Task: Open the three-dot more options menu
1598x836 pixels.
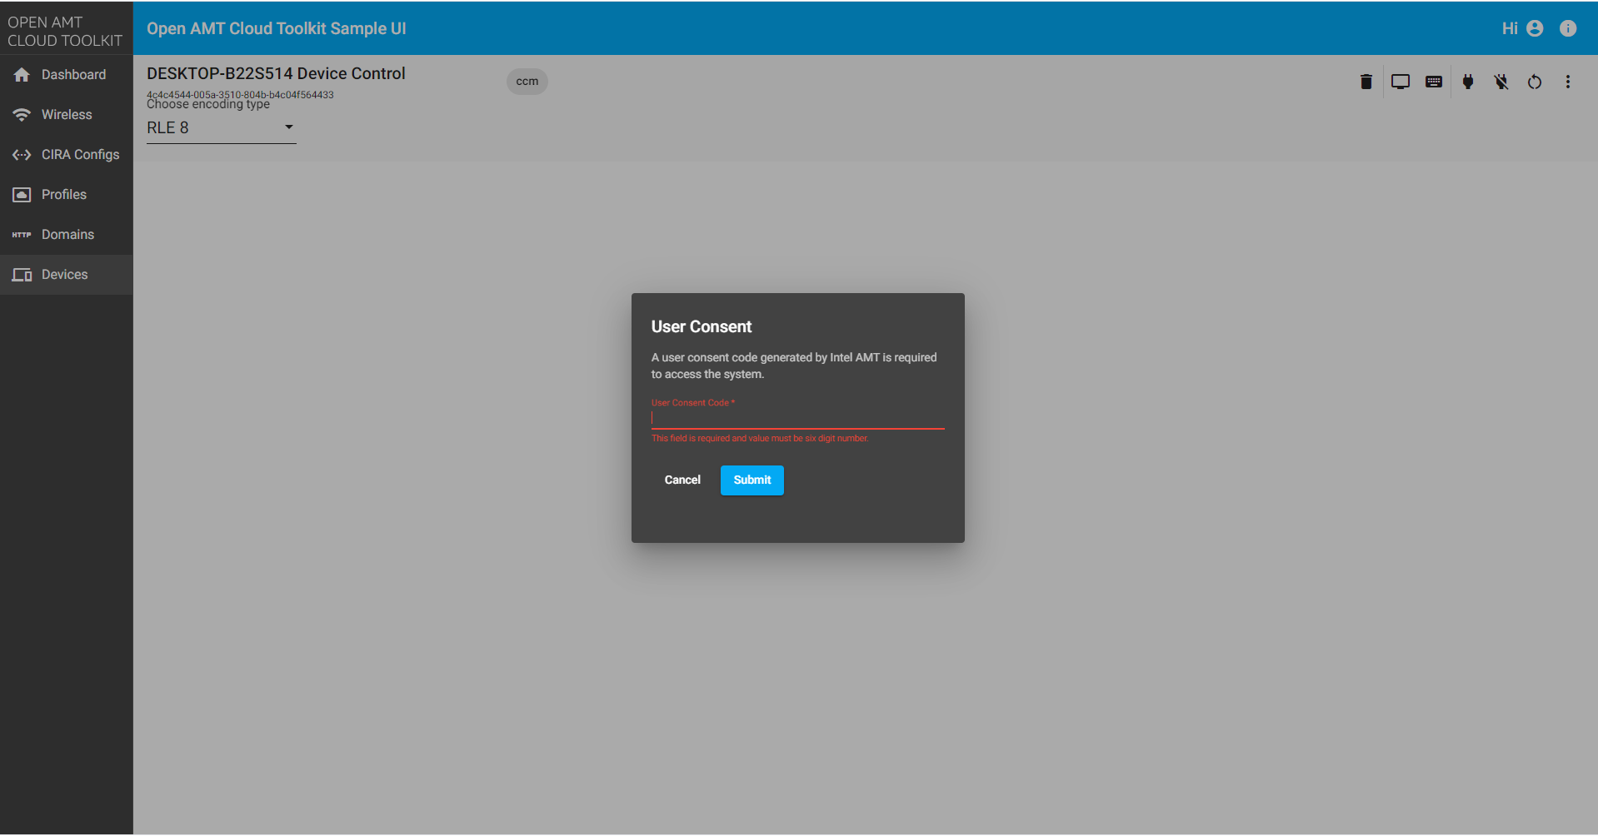Action: (1568, 82)
